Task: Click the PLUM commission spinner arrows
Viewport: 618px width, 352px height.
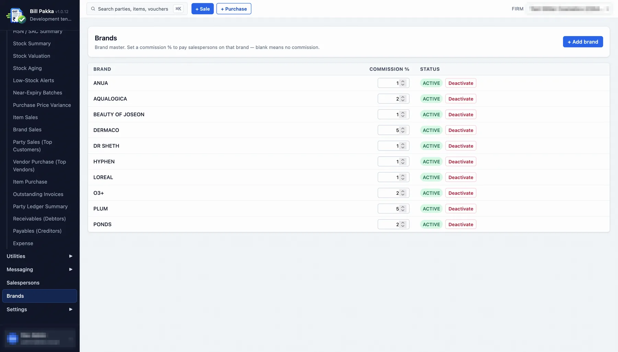Action: 403,209
